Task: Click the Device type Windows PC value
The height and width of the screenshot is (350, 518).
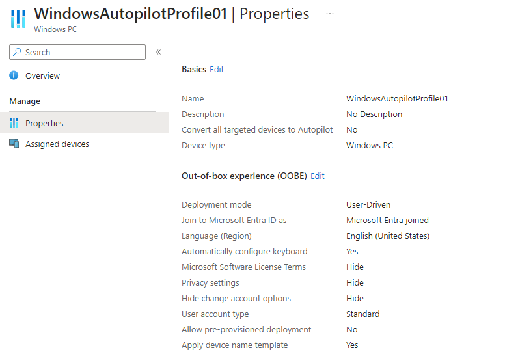Action: (370, 146)
